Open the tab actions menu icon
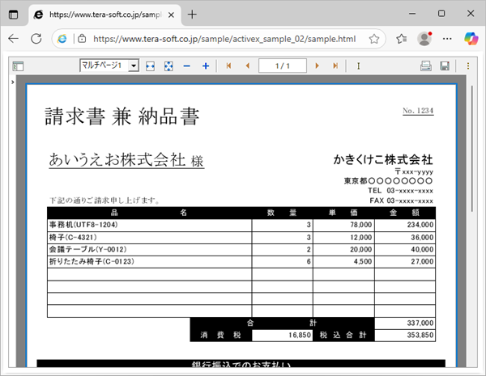This screenshot has height=376, width=486. (x=13, y=15)
